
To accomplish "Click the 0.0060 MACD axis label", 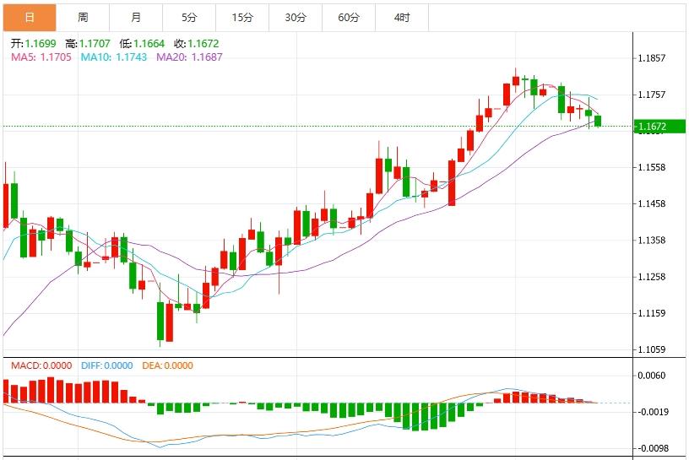I will (653, 376).
